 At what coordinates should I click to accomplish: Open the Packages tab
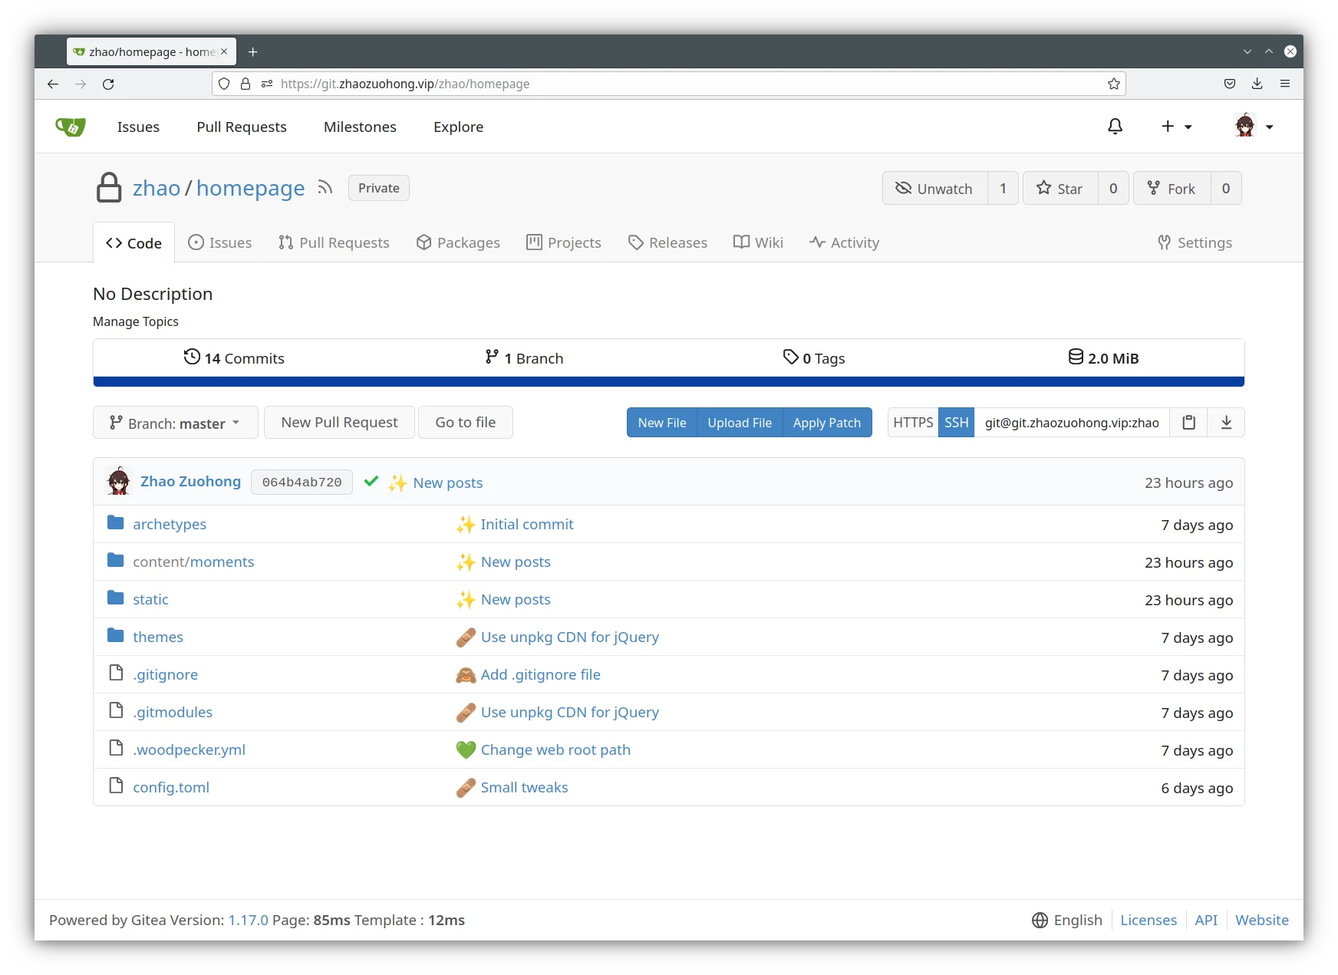(458, 243)
